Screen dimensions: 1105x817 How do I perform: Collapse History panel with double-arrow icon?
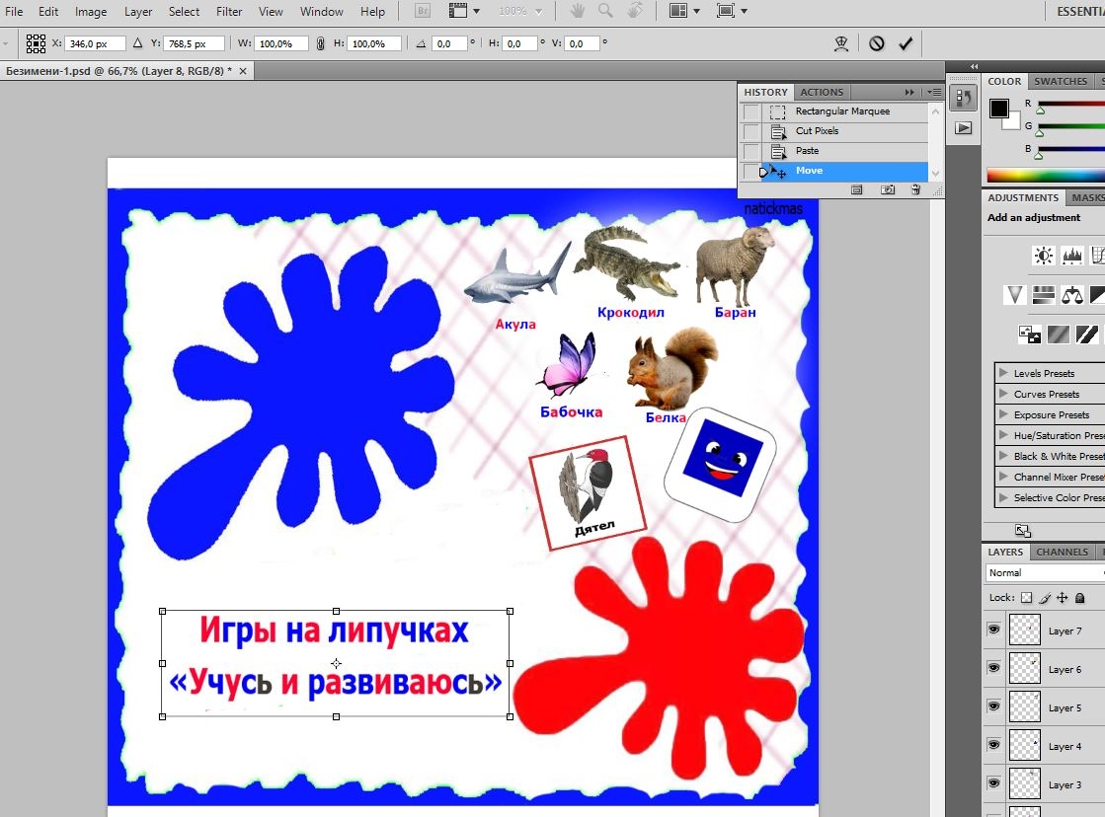click(909, 93)
